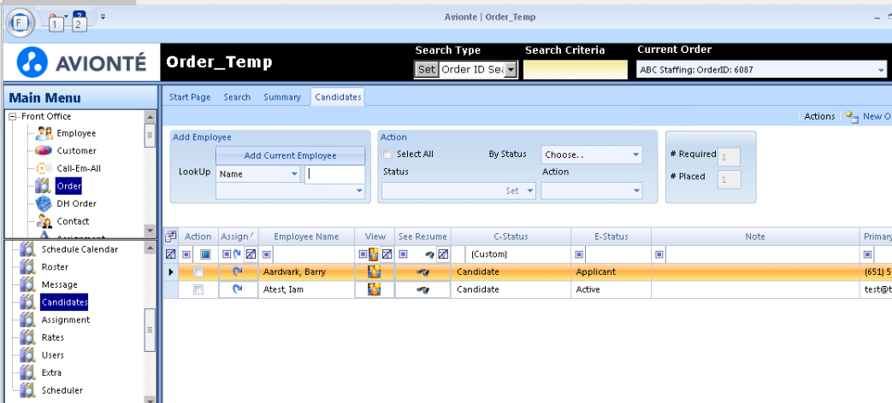The image size is (892, 403).
Task: Open the Actions menu
Action: [819, 116]
